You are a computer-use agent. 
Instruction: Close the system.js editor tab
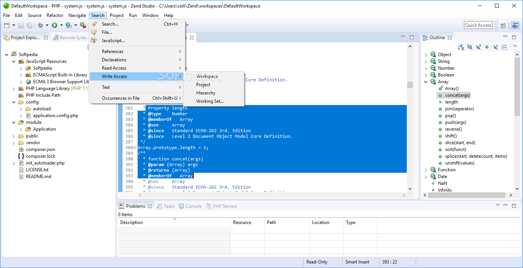point(191,38)
